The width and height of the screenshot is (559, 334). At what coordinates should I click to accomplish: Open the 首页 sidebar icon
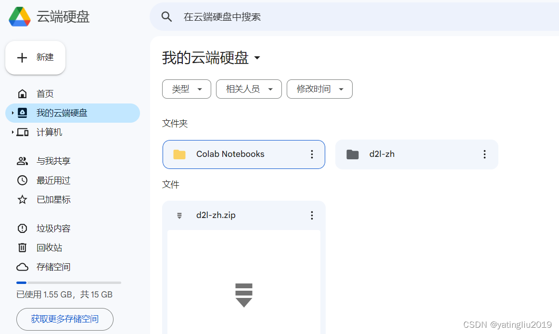click(22, 93)
